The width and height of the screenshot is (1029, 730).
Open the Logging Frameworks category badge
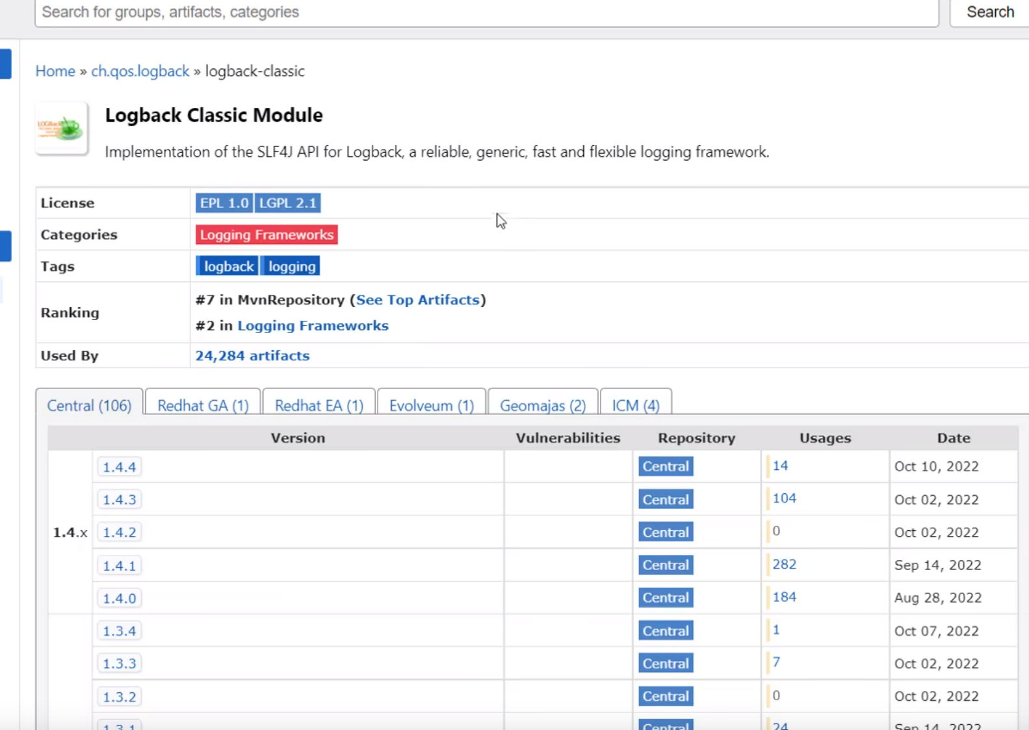[x=267, y=235]
